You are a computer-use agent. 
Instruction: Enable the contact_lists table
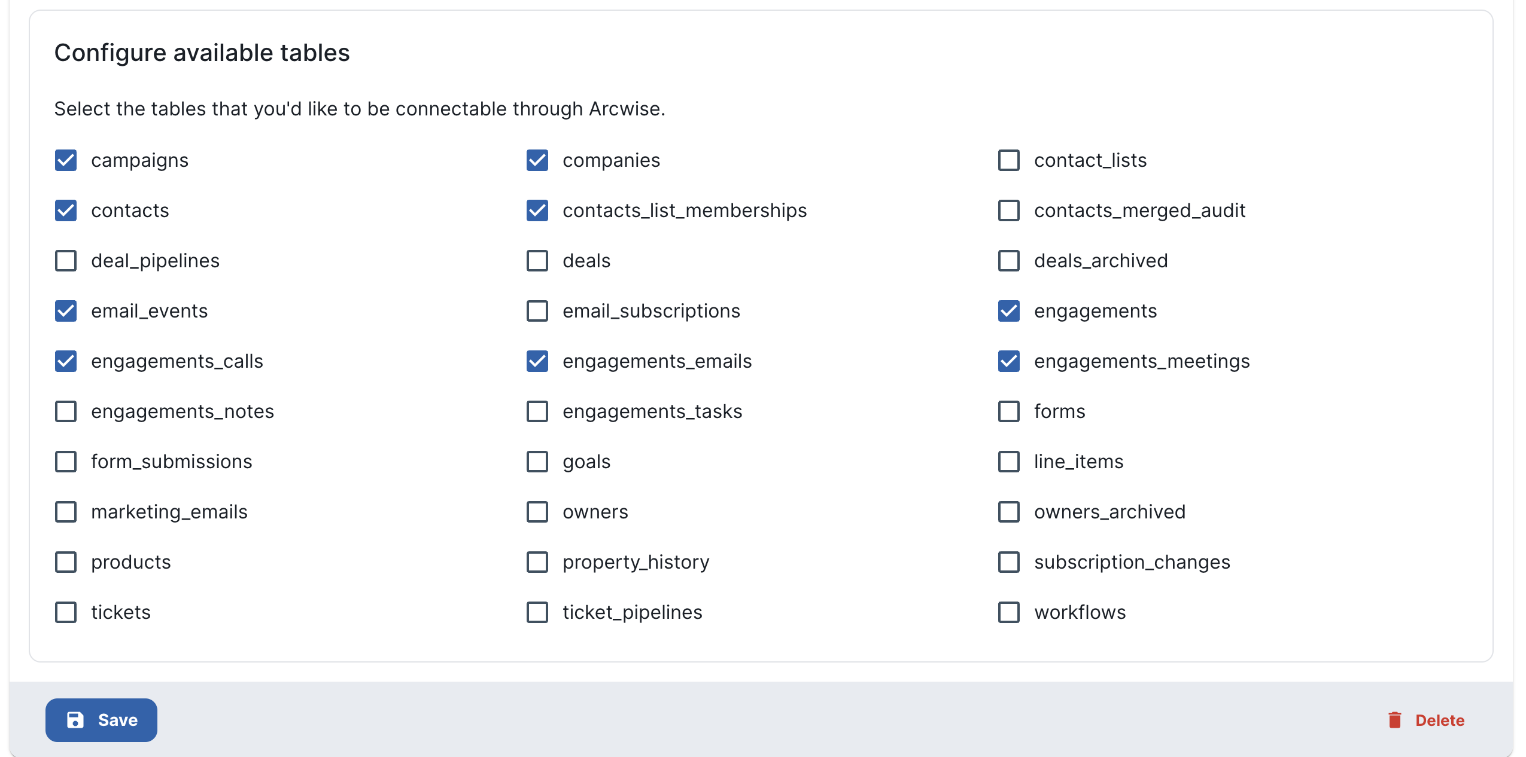pos(1009,160)
